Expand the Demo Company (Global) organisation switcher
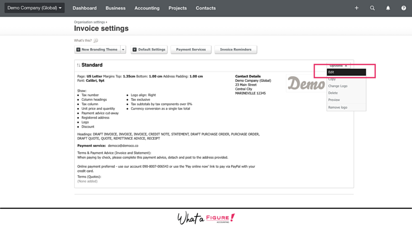 [x=35, y=8]
